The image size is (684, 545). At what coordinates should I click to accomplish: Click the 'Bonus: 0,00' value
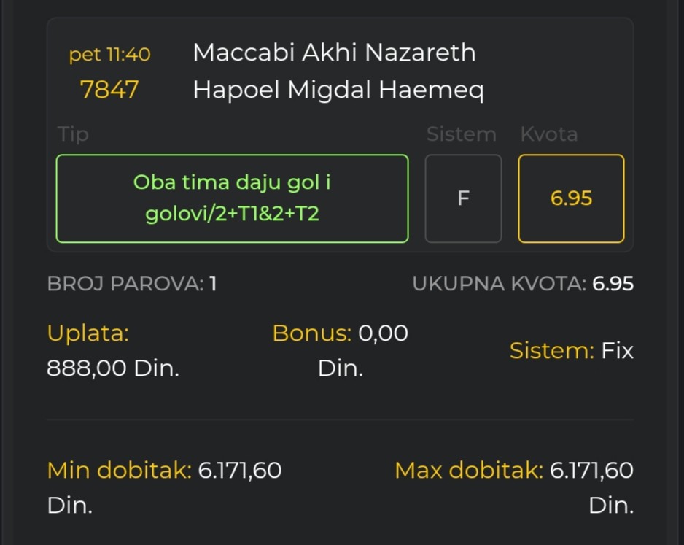coord(340,333)
